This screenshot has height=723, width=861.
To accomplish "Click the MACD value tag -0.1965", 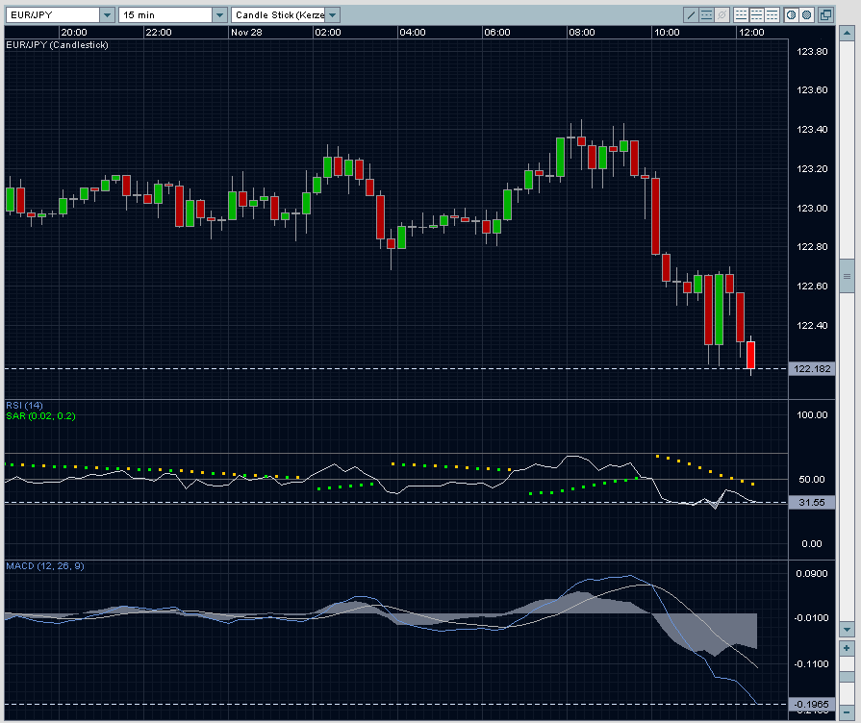I will [x=812, y=705].
